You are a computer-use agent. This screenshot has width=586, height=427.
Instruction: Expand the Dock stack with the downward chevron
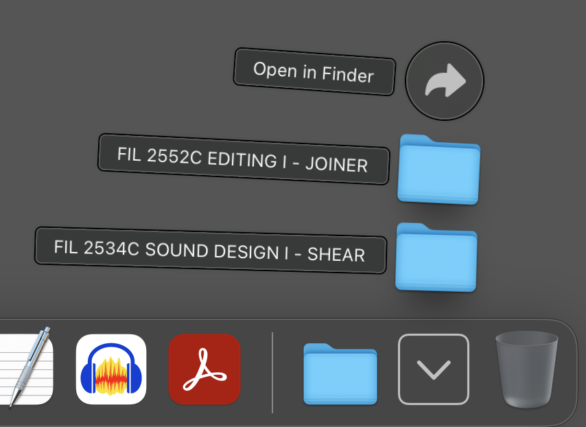[x=434, y=369]
